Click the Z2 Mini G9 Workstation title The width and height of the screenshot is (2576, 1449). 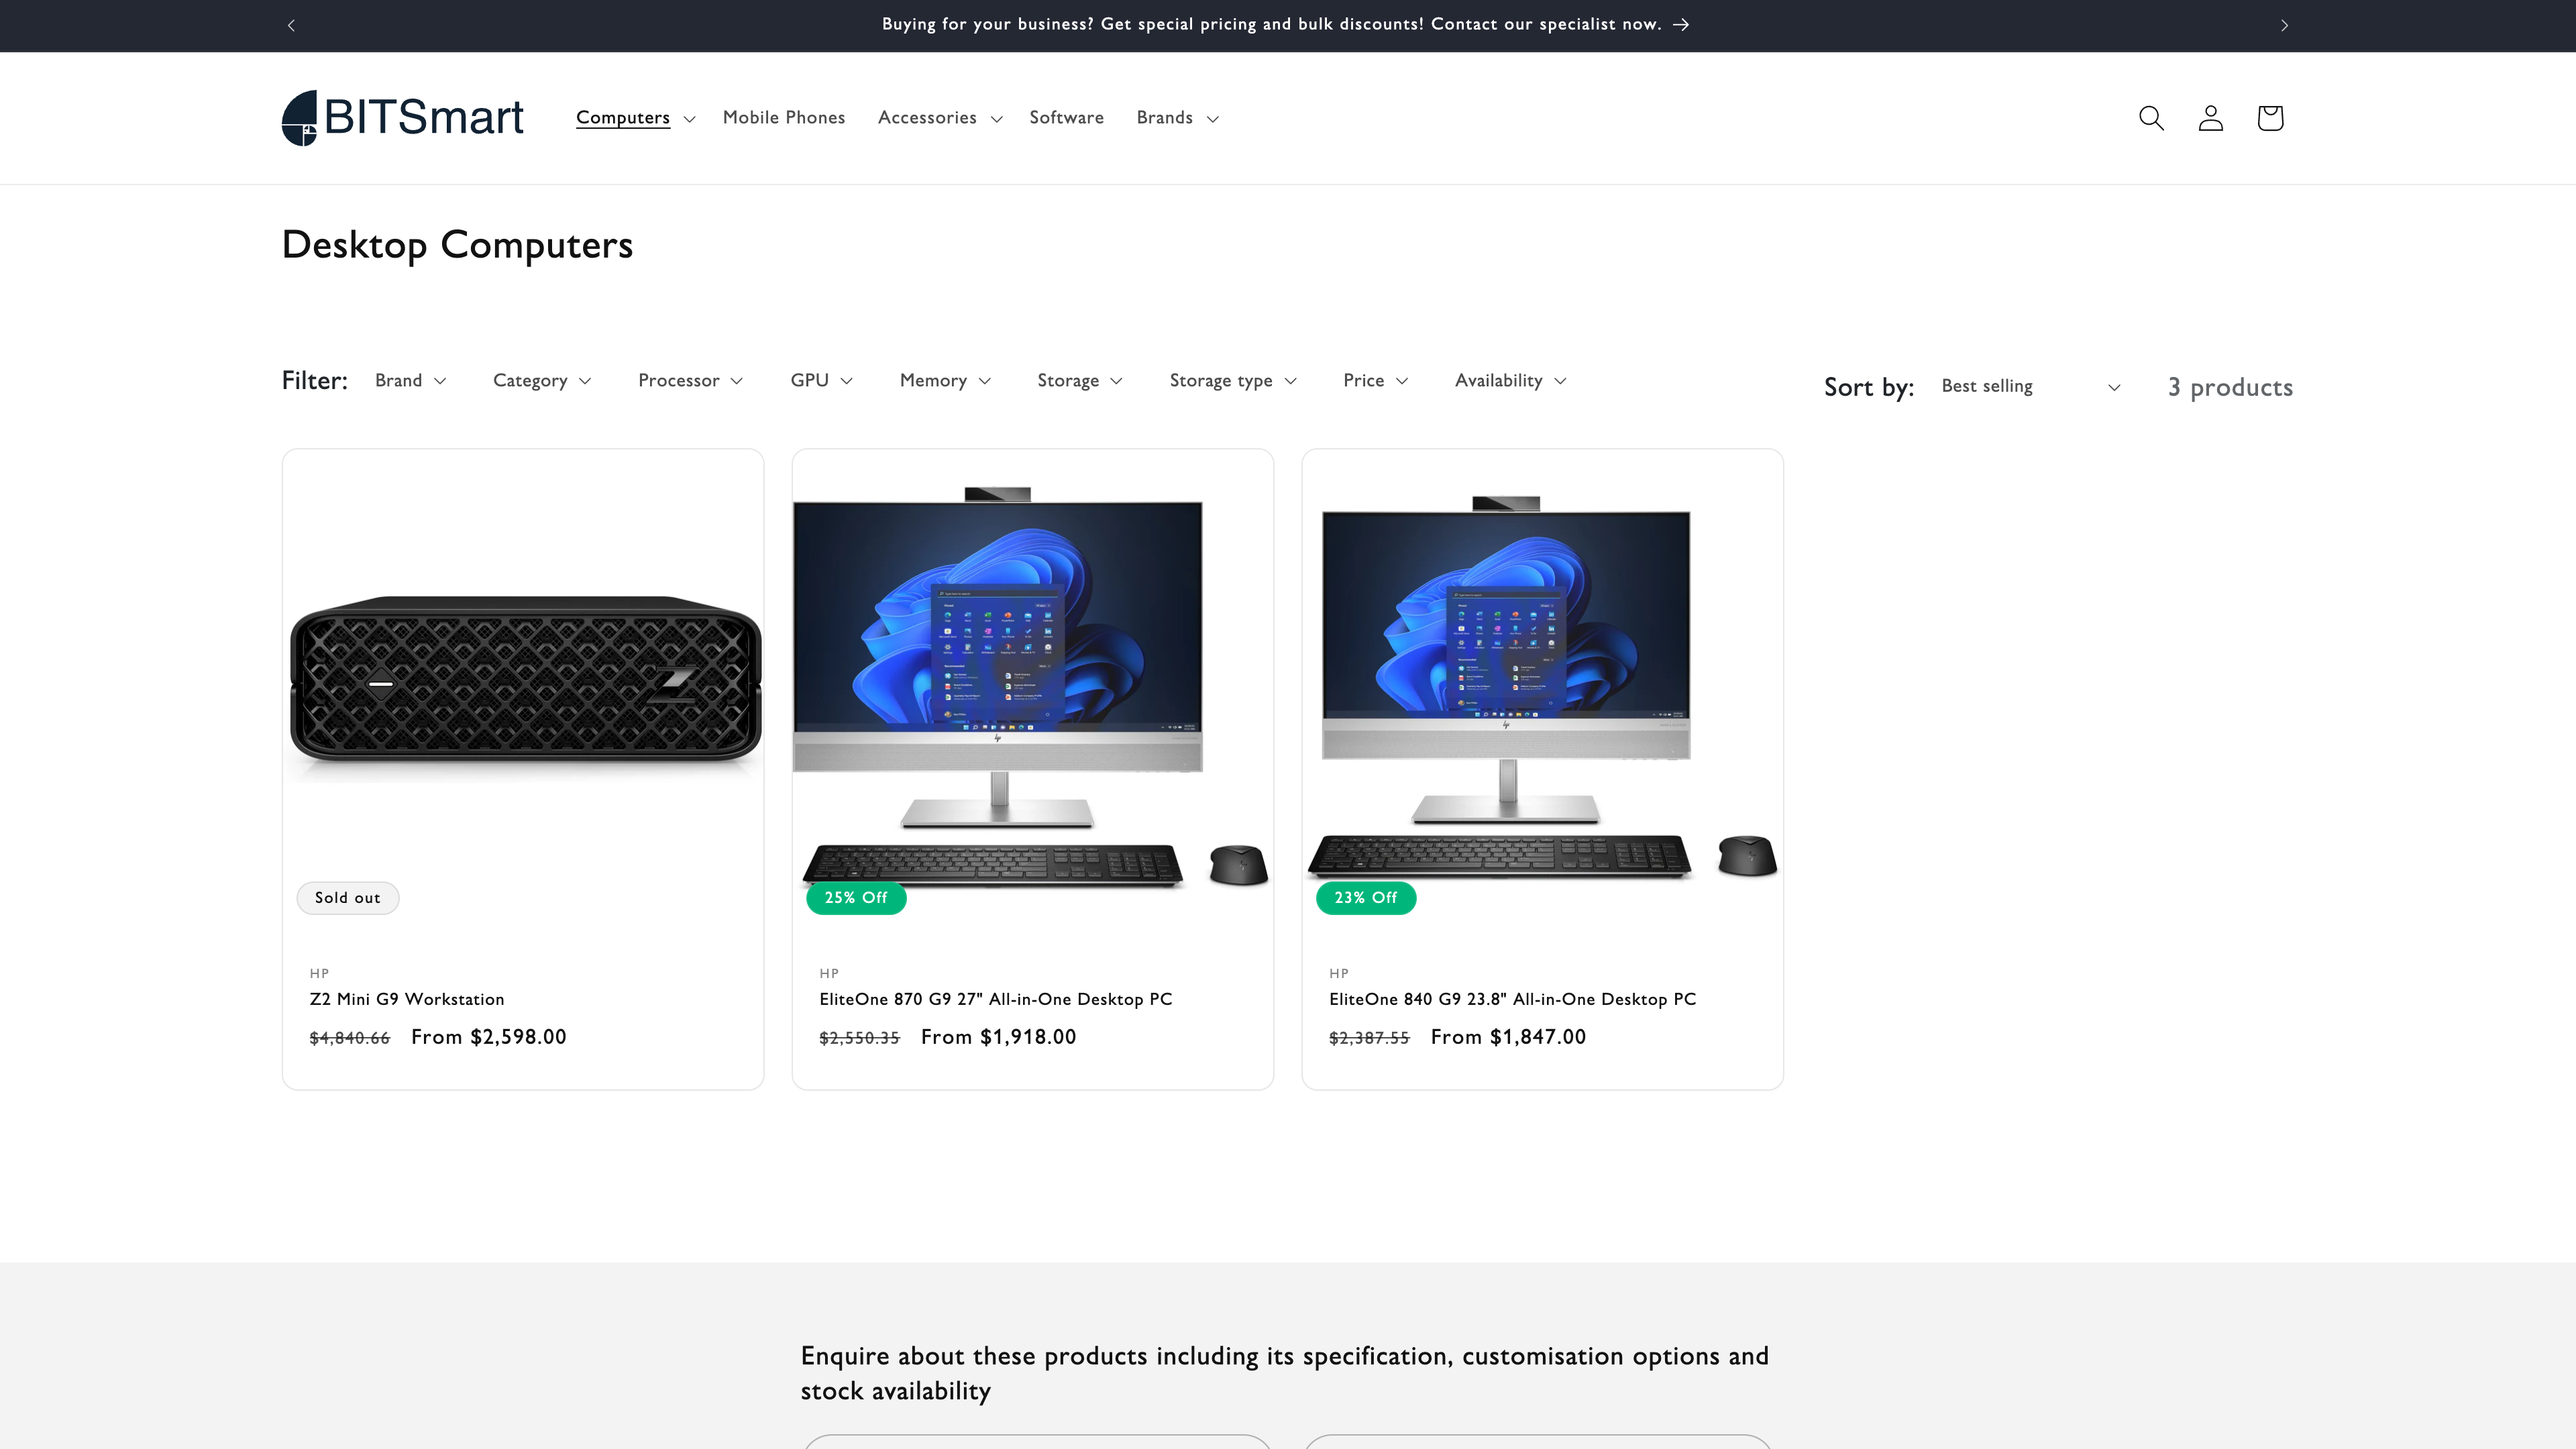tap(406, 998)
